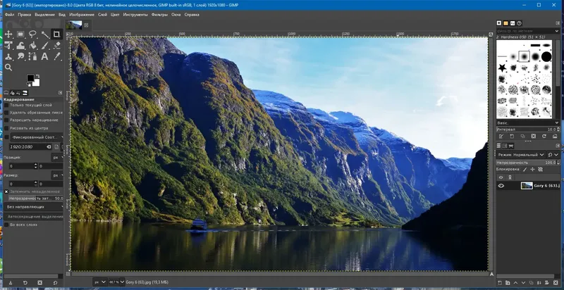Image resolution: width=564 pixels, height=290 pixels.
Task: Open the Выделение menu
Action: click(45, 15)
